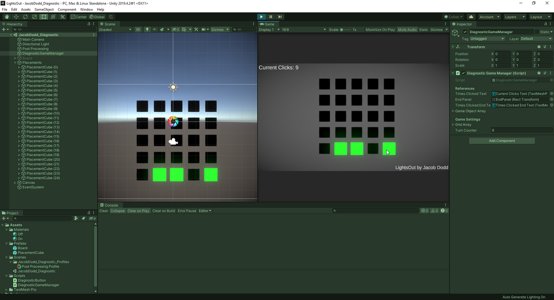Select the combined Transform tool
554x300 pixels.
point(53,16)
